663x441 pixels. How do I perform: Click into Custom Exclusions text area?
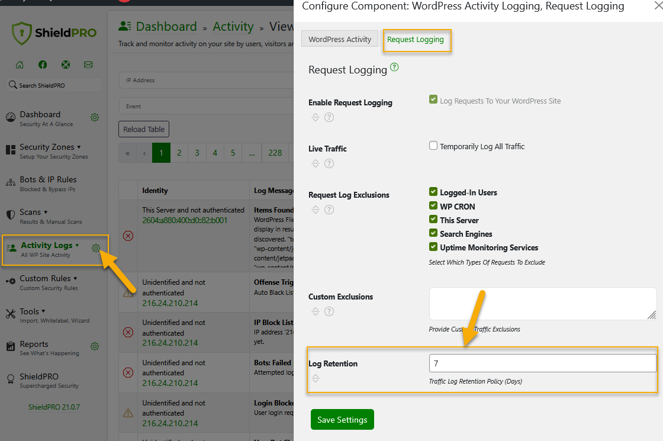542,304
